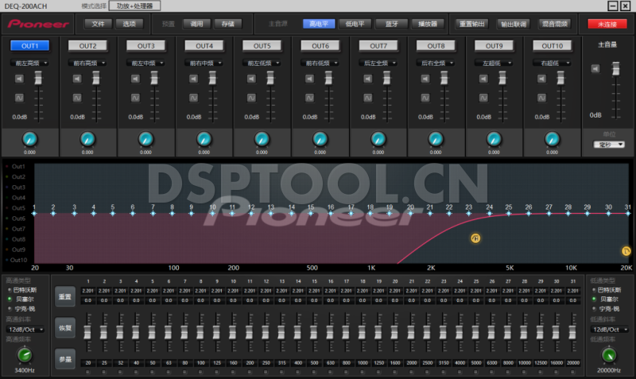
Task: Open the 文件 menu
Action: click(x=98, y=24)
